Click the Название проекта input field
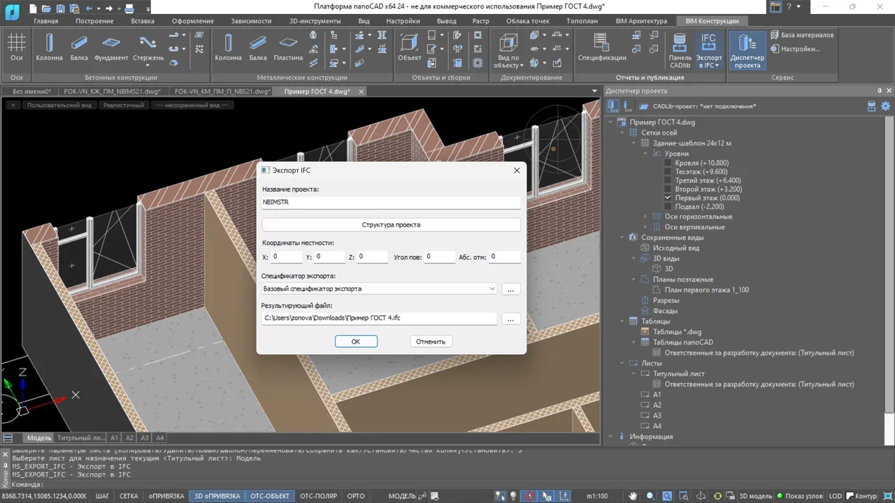 click(x=390, y=202)
